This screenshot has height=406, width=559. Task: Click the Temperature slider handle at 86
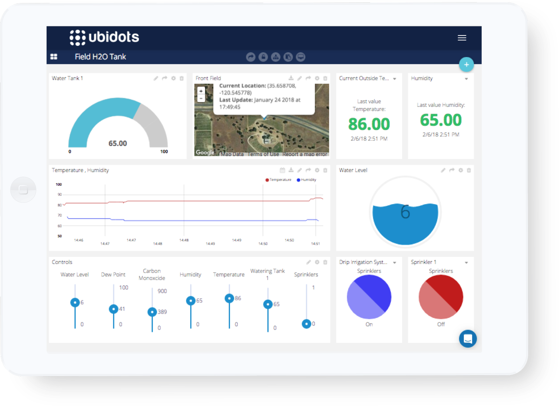click(229, 298)
